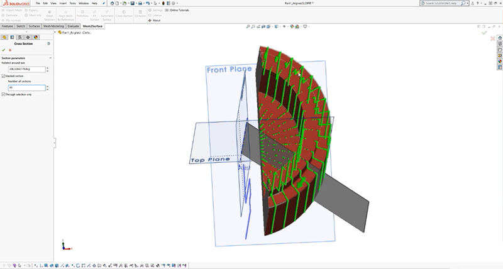Open the DisplayManager color ball tab
The width and height of the screenshot is (503, 269).
coord(36,37)
